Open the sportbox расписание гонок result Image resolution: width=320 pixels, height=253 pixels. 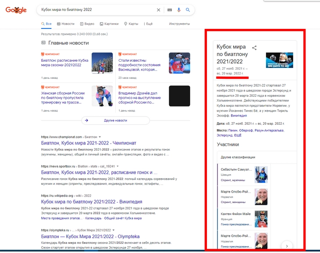tap(99, 172)
